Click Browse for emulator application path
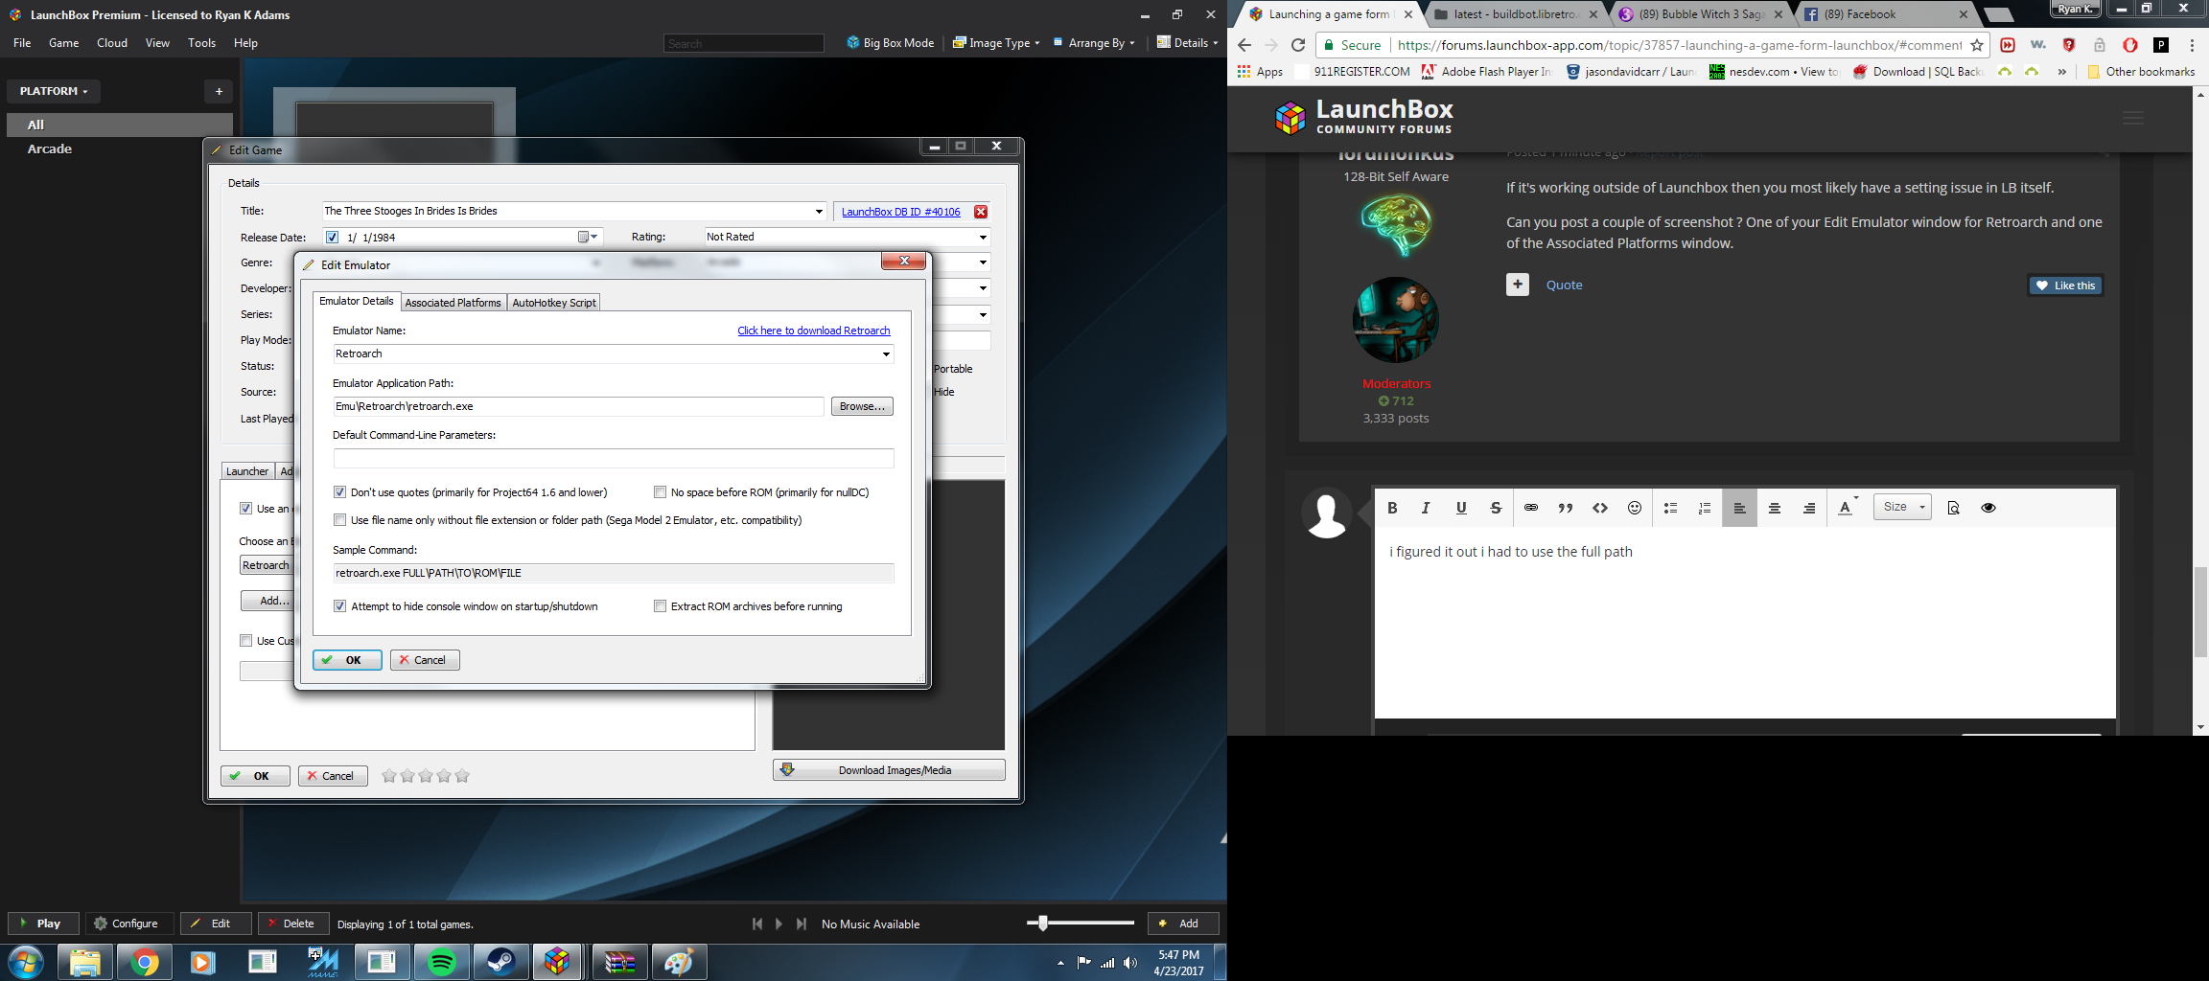 coord(862,406)
